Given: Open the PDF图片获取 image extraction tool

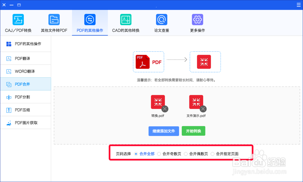Looking at the screenshot, I should [x=25, y=123].
